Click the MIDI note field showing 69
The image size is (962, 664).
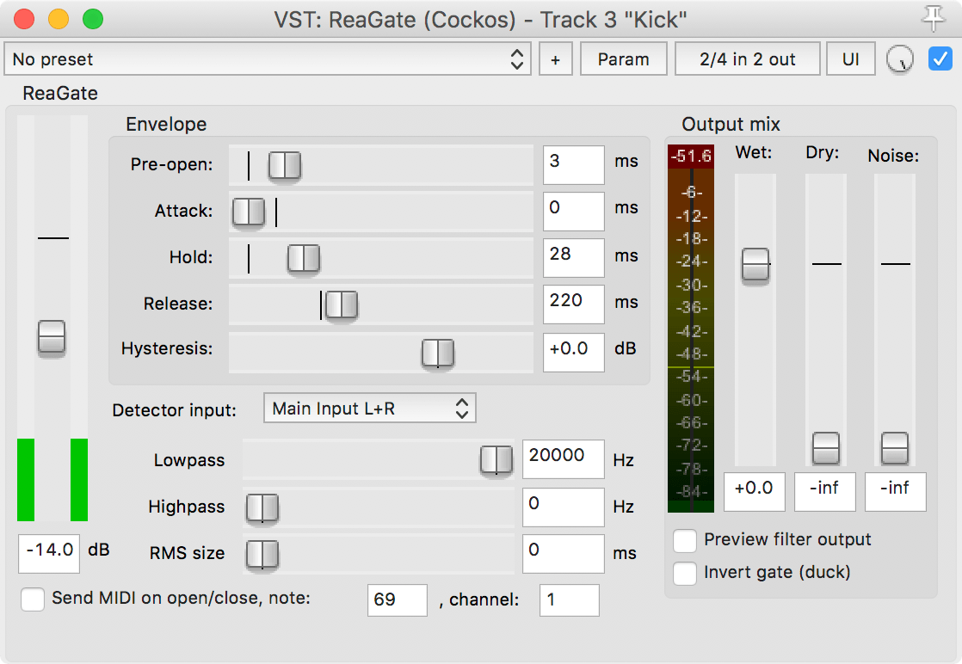tap(397, 599)
